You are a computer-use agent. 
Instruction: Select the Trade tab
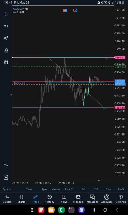36,199
